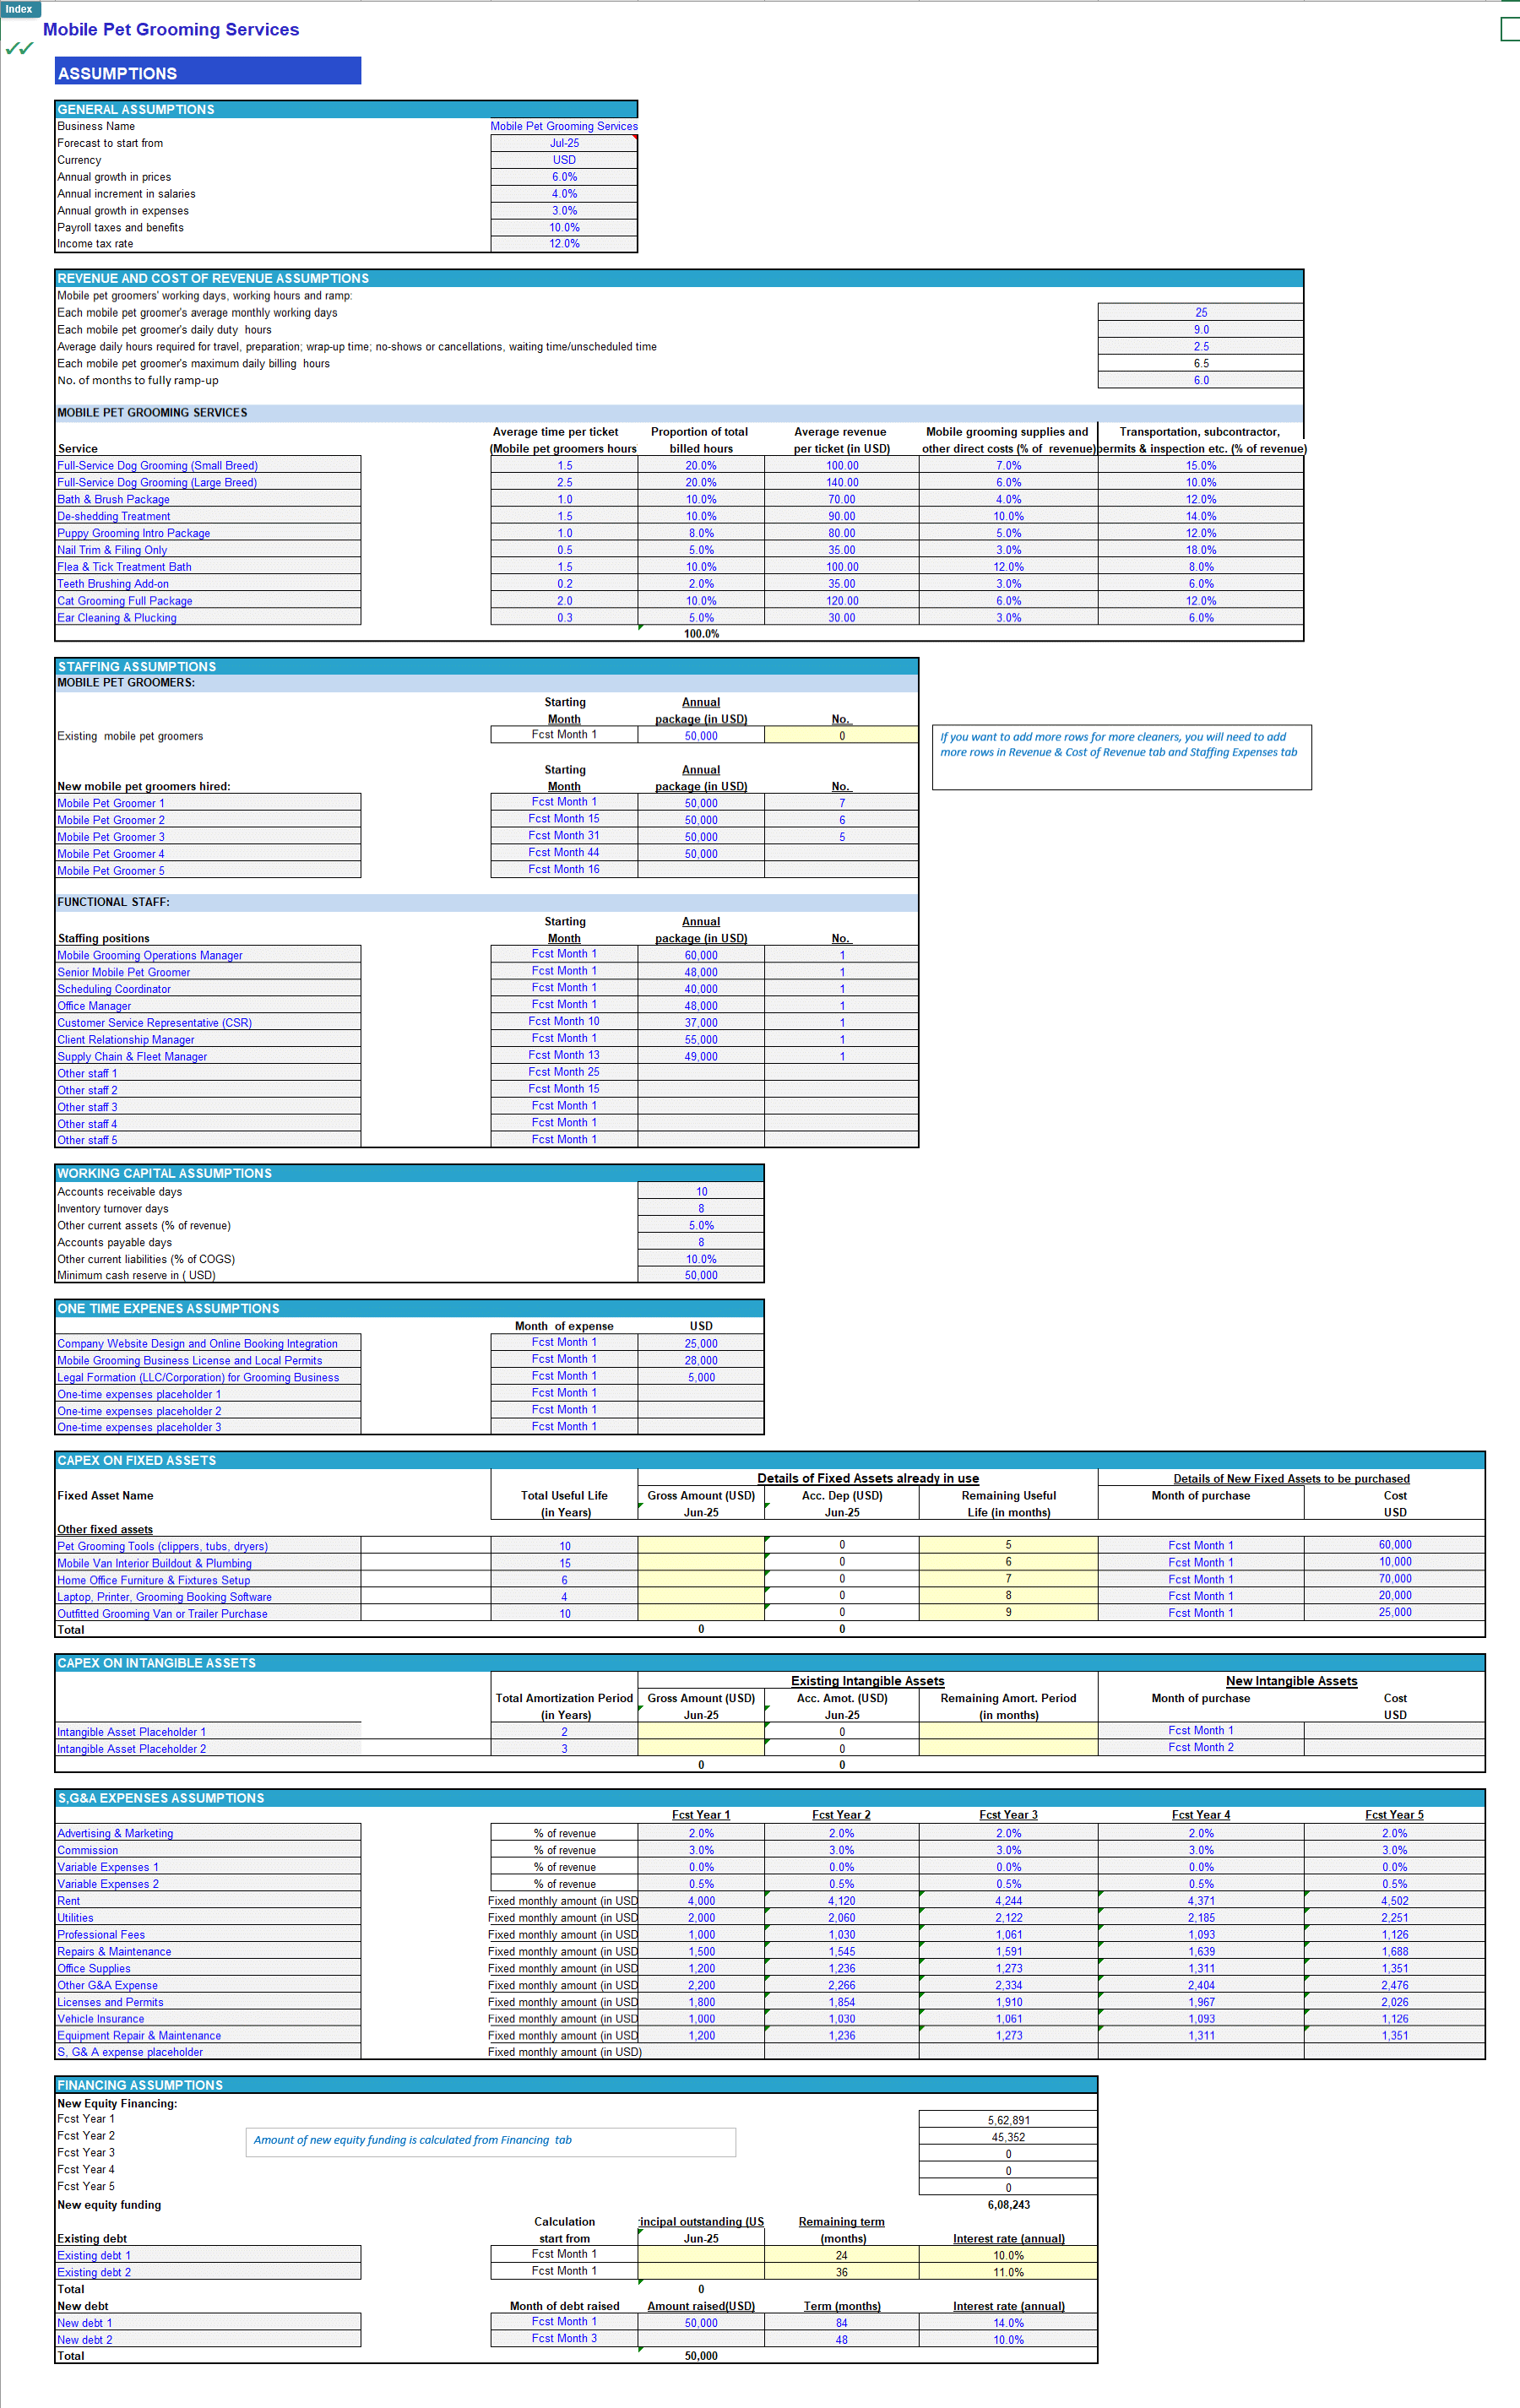This screenshot has height=2408, width=1520.
Task: Click yellow Gross Amount cell for Pet Grooming Tools
Action: pyautogui.click(x=701, y=1545)
